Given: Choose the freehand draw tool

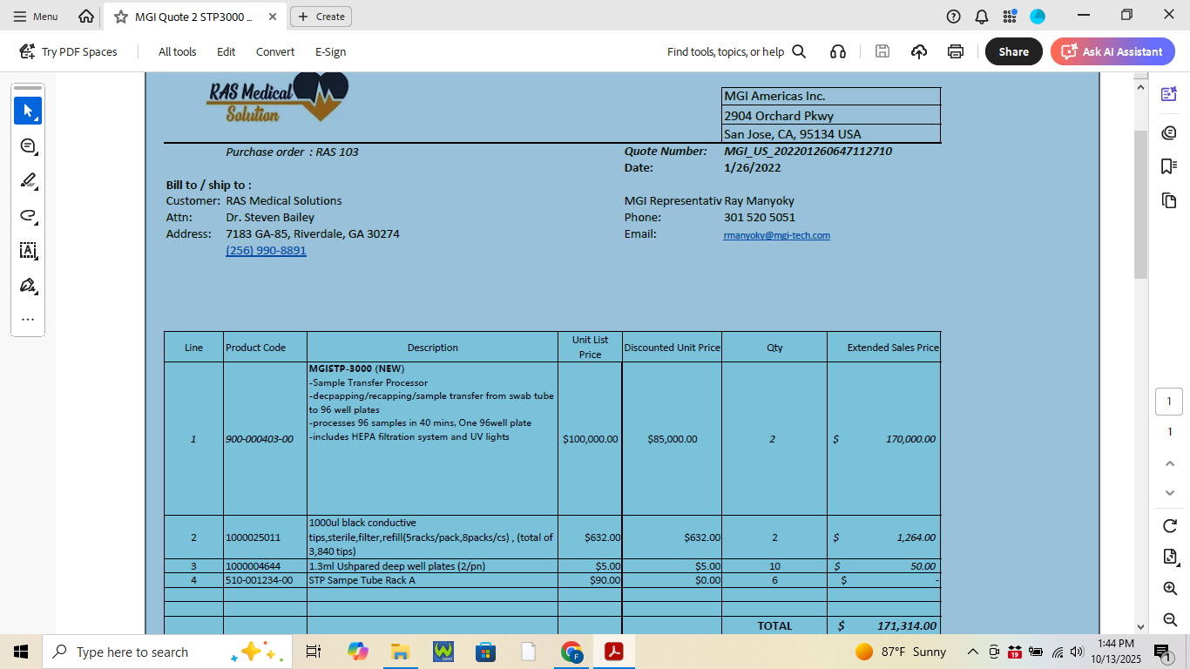Looking at the screenshot, I should pos(28,215).
